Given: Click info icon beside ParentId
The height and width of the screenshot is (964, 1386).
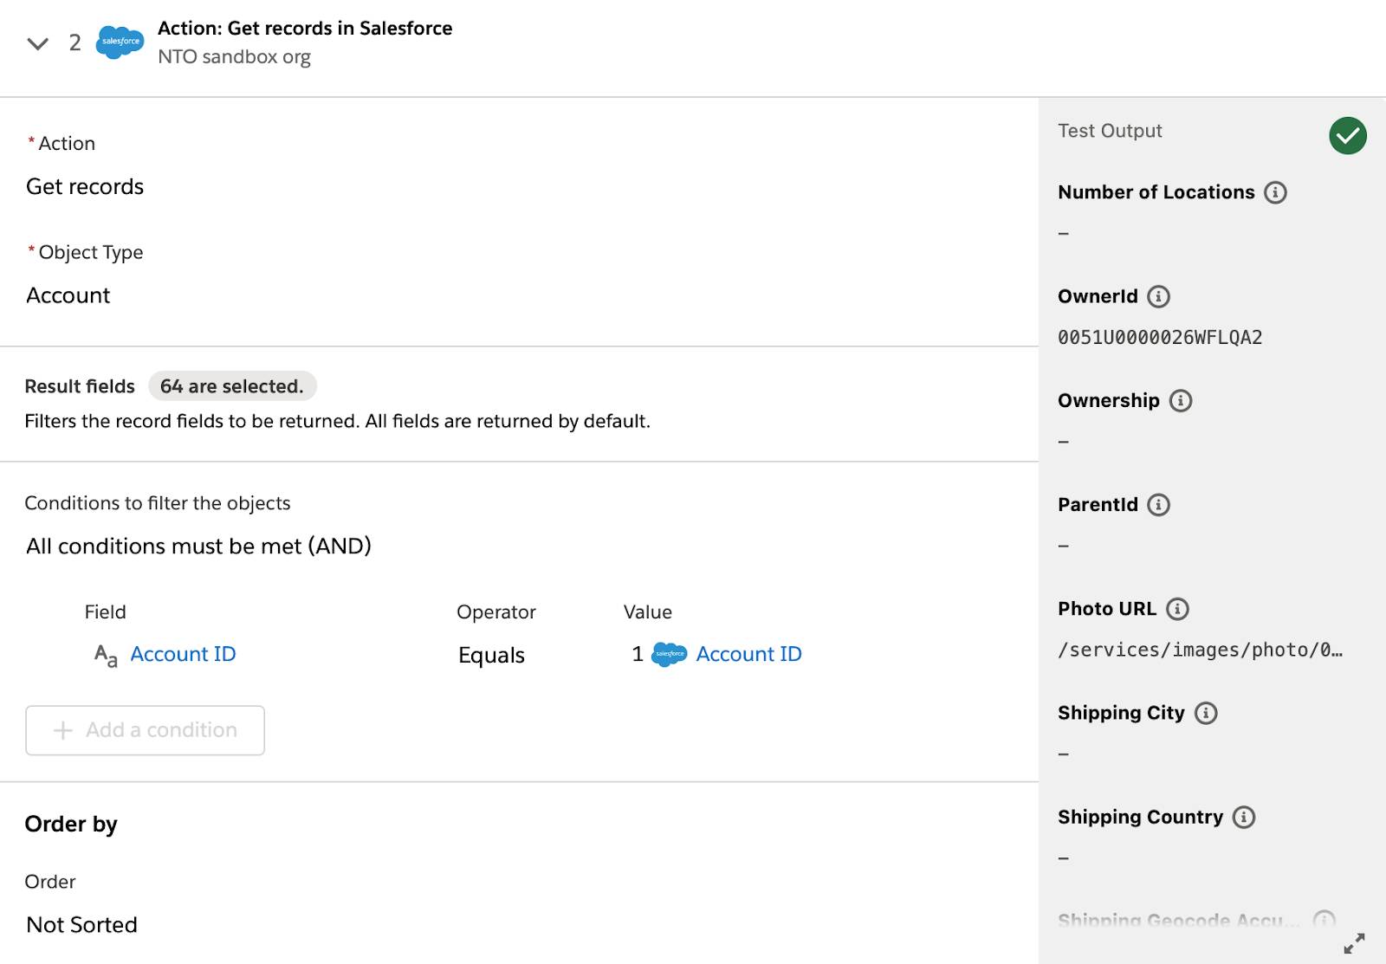Looking at the screenshot, I should (x=1158, y=505).
